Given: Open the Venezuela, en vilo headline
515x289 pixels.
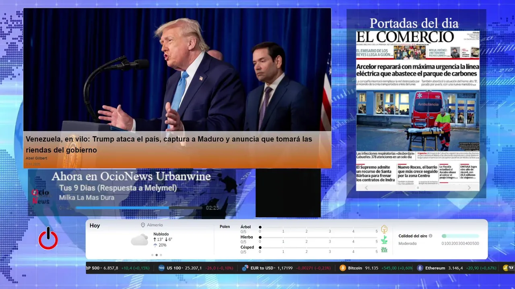Looking at the screenshot, I should [x=169, y=144].
